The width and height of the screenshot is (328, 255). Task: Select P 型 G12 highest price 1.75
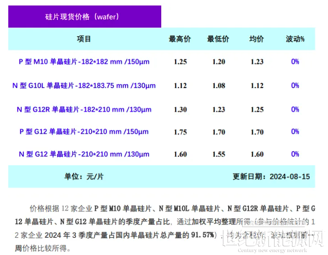coord(180,132)
